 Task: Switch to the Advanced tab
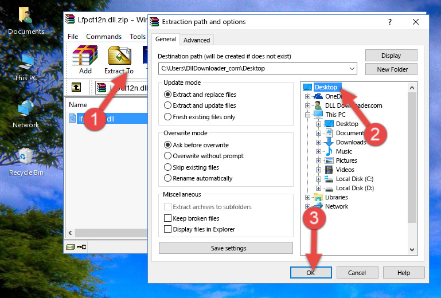[197, 40]
